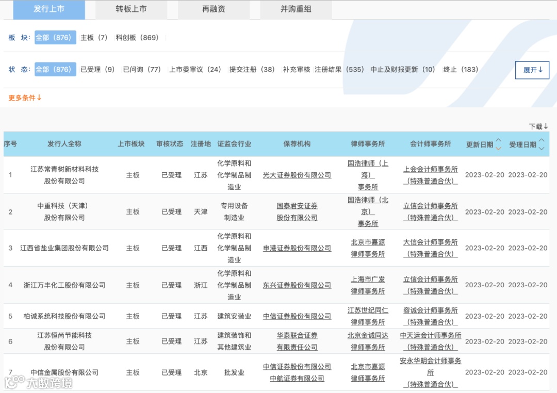Open 安永华明会计师事务所 link

click(431, 372)
